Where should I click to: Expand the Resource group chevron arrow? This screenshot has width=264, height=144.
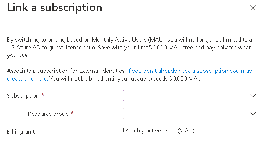click(x=253, y=114)
